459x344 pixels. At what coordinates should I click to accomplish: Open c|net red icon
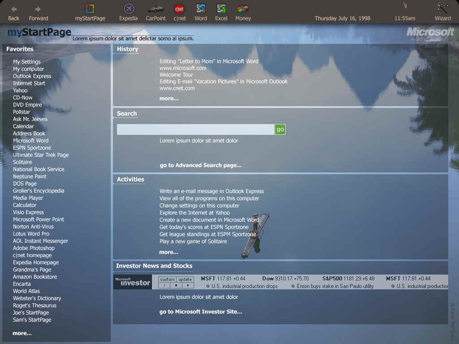click(179, 9)
